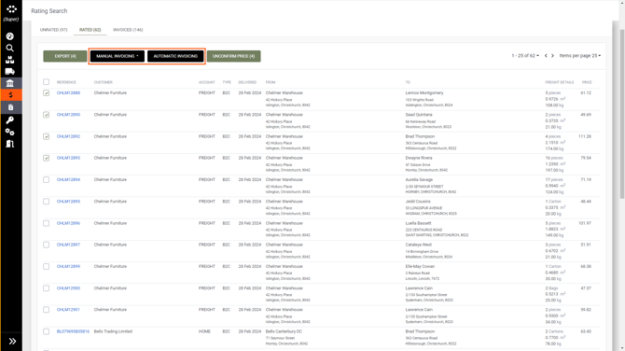
Task: Open reference link CHLM12892
Action: [68, 136]
